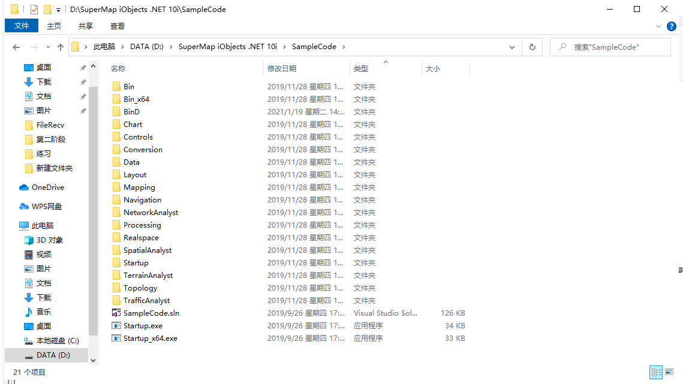Expand the chevron after SampleCode breadcrumb
Image resolution: width=683 pixels, height=384 pixels.
pos(344,47)
